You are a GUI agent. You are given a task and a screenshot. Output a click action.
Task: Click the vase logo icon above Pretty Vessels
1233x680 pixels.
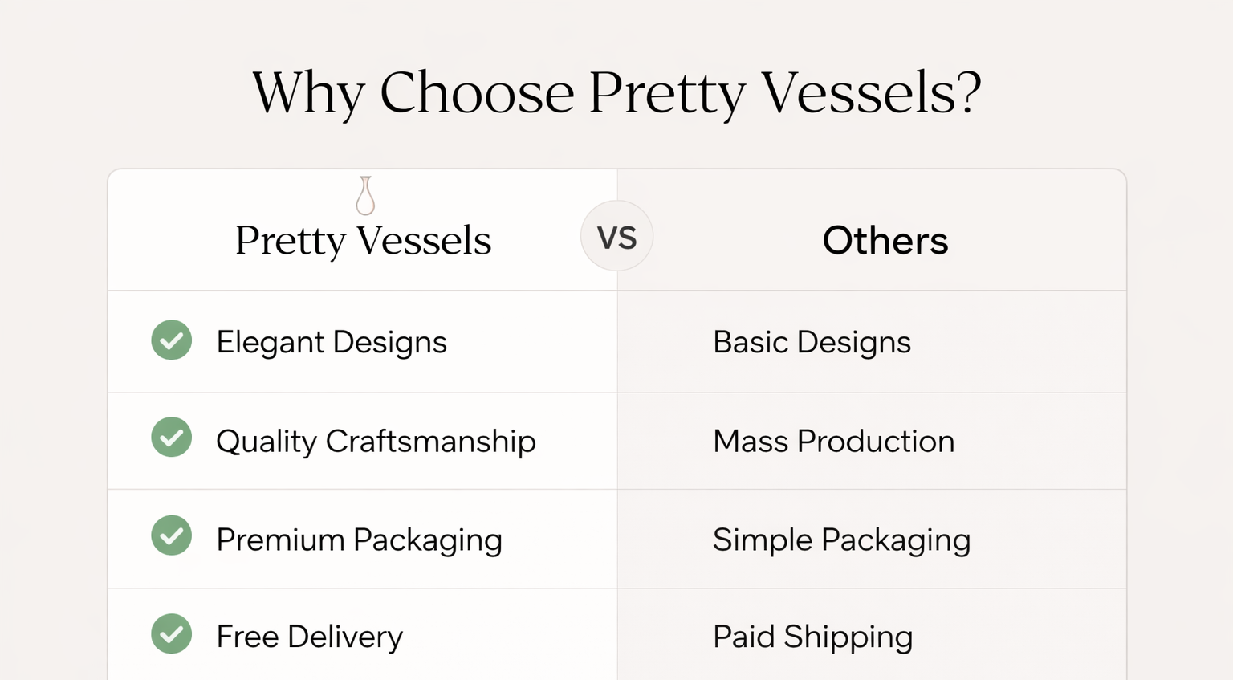coord(365,196)
